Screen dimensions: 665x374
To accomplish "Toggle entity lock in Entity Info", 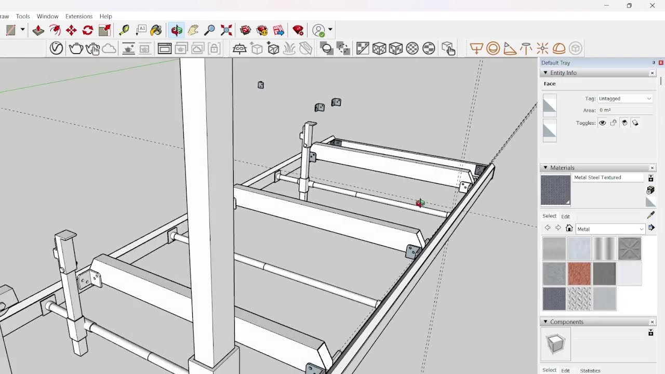I will tap(613, 123).
